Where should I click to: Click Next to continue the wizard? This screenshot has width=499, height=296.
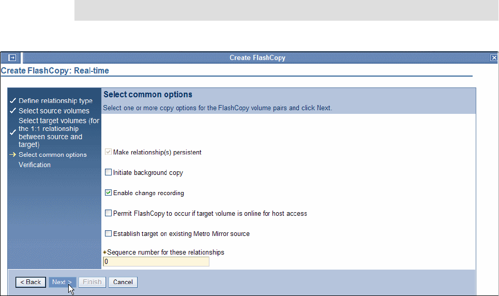[63, 282]
